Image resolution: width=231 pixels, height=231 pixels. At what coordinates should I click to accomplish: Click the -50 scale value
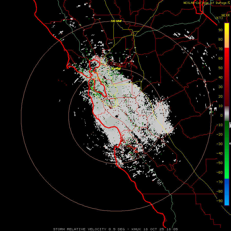(219, 163)
